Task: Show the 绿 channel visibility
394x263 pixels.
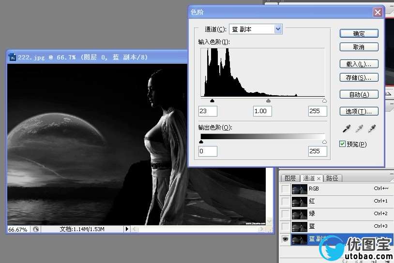Action: [x=285, y=214]
